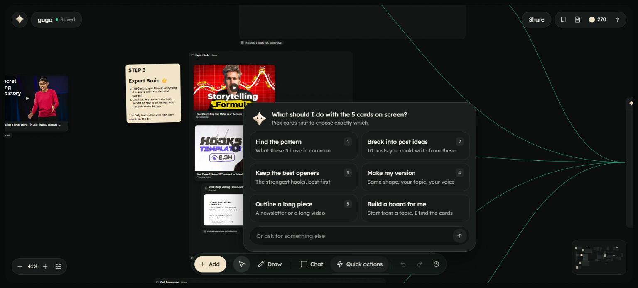
Task: Choose the Break into post ideas action
Action: tap(415, 146)
